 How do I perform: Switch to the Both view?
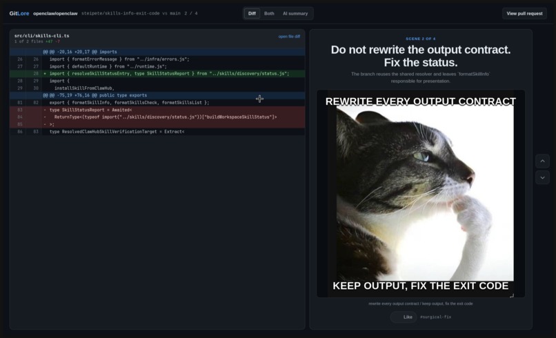(x=269, y=14)
